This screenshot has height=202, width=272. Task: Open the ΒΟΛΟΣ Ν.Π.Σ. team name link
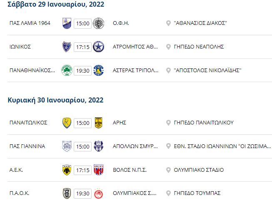130,170
